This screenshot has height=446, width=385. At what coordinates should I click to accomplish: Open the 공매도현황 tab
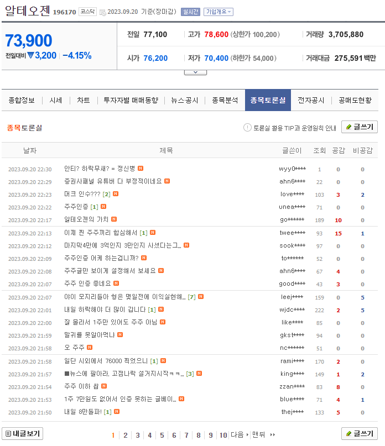pyautogui.click(x=355, y=100)
